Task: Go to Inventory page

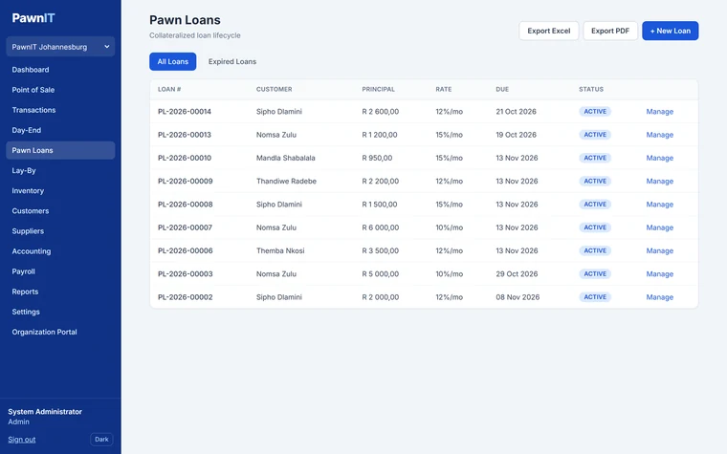Action: (x=28, y=191)
